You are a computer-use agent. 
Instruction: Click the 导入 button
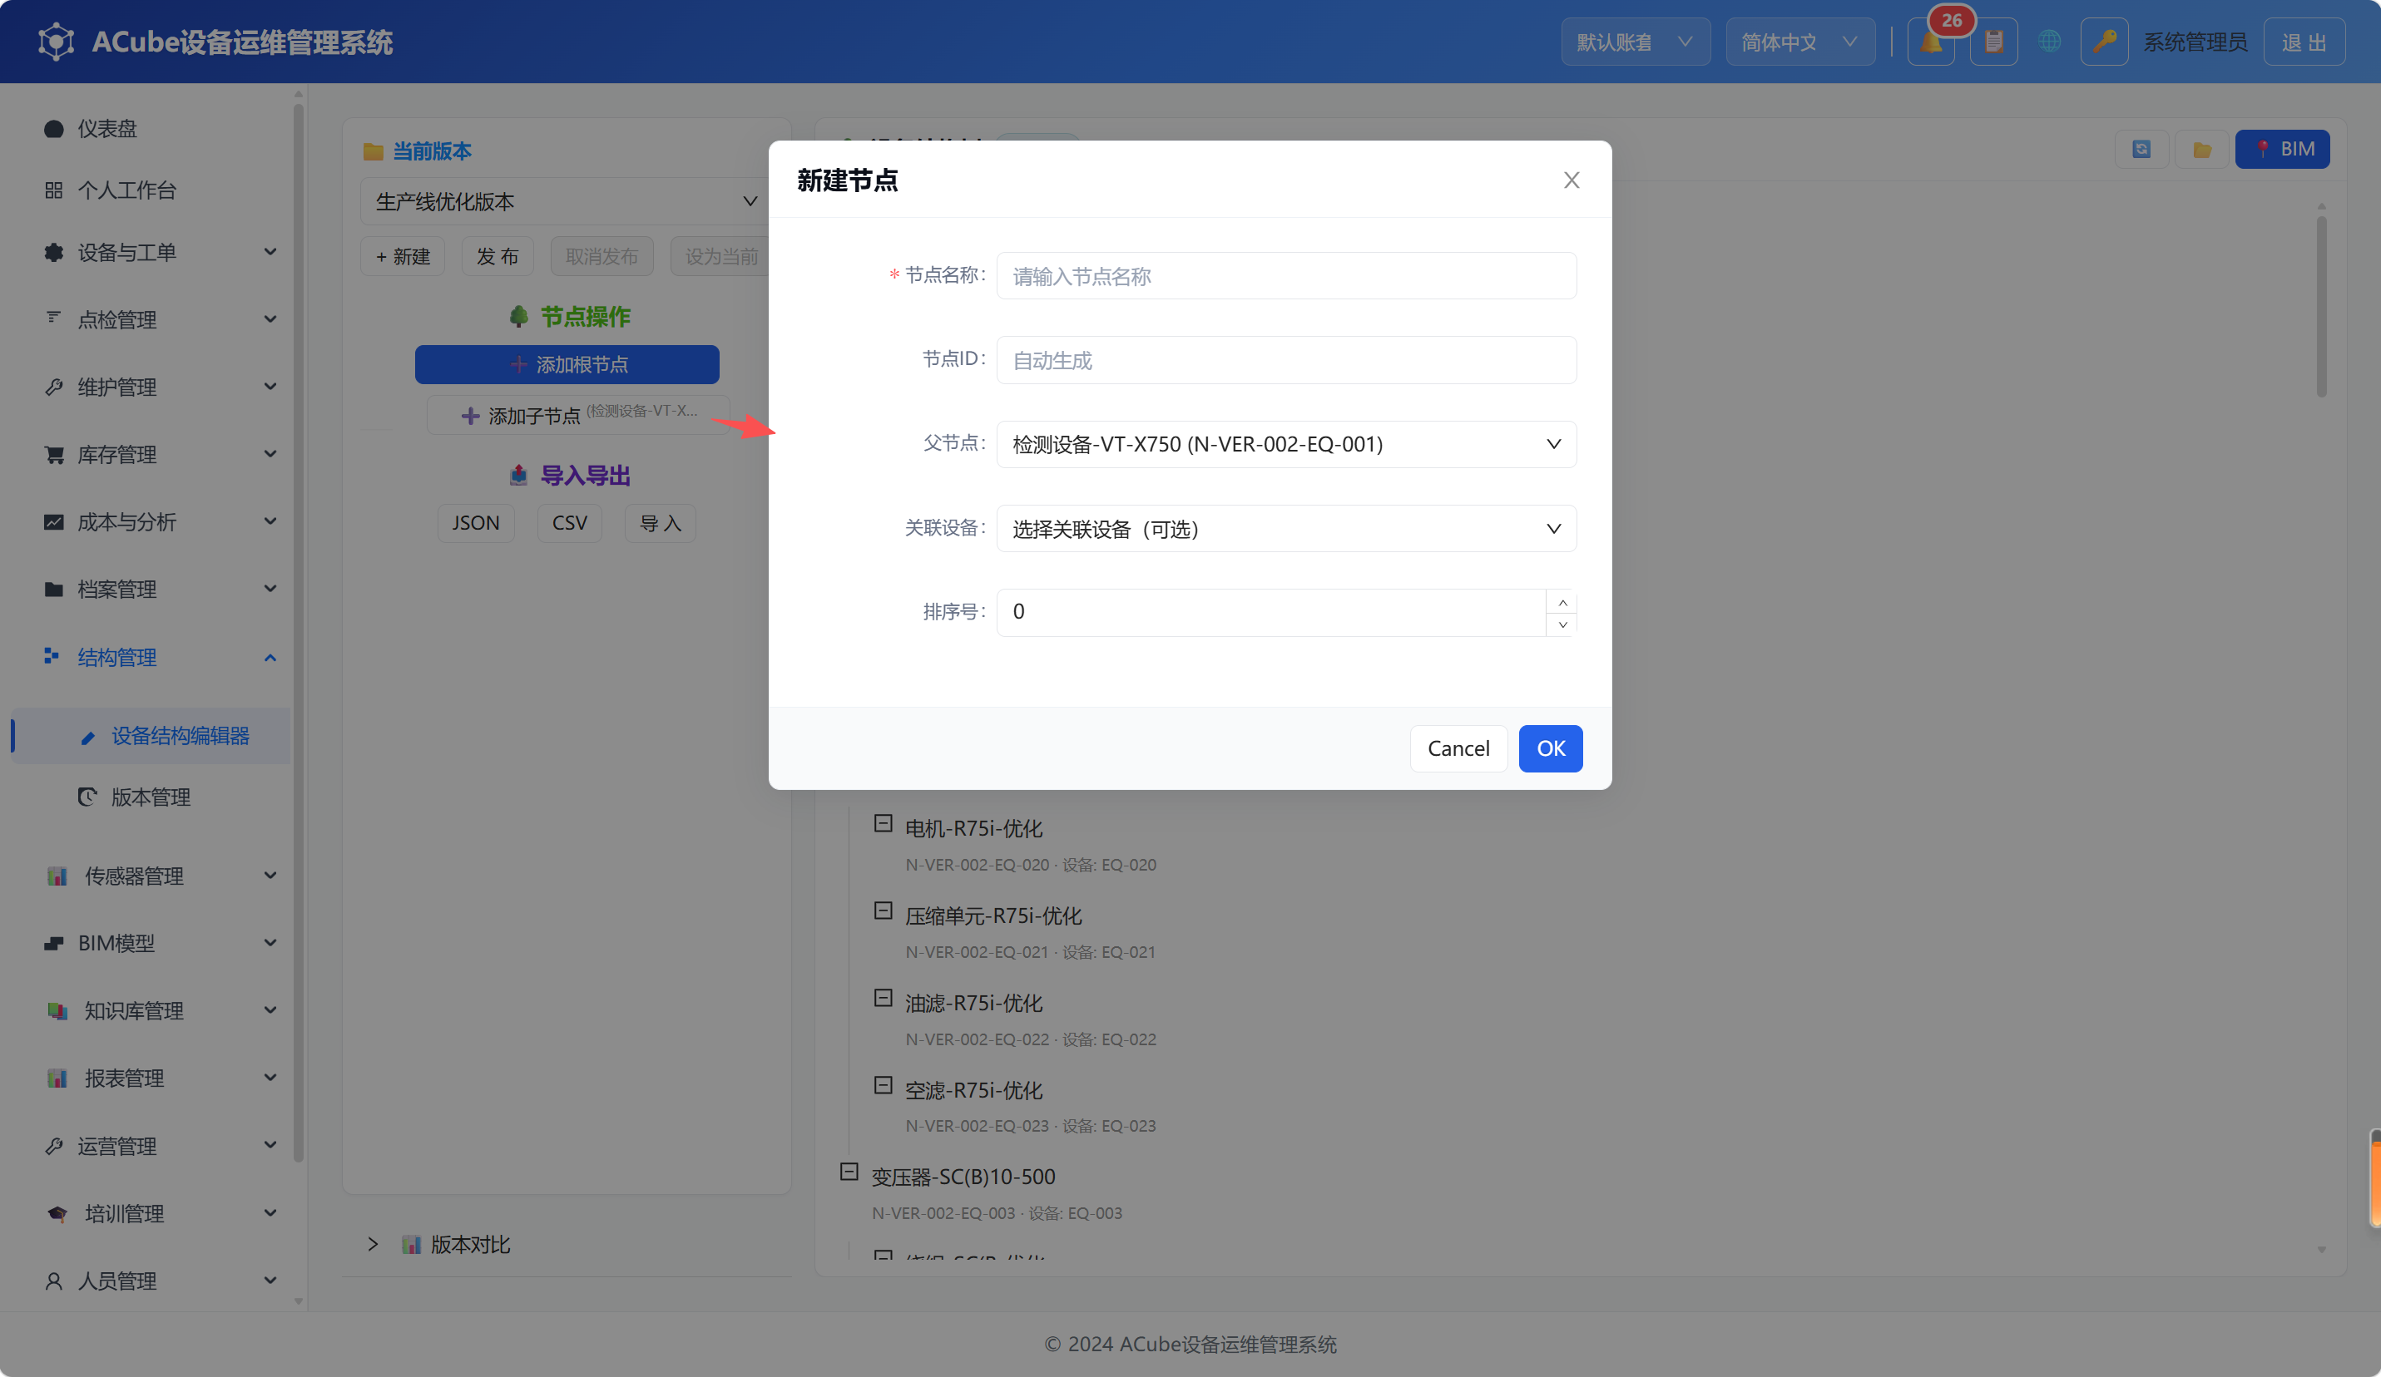pos(661,523)
